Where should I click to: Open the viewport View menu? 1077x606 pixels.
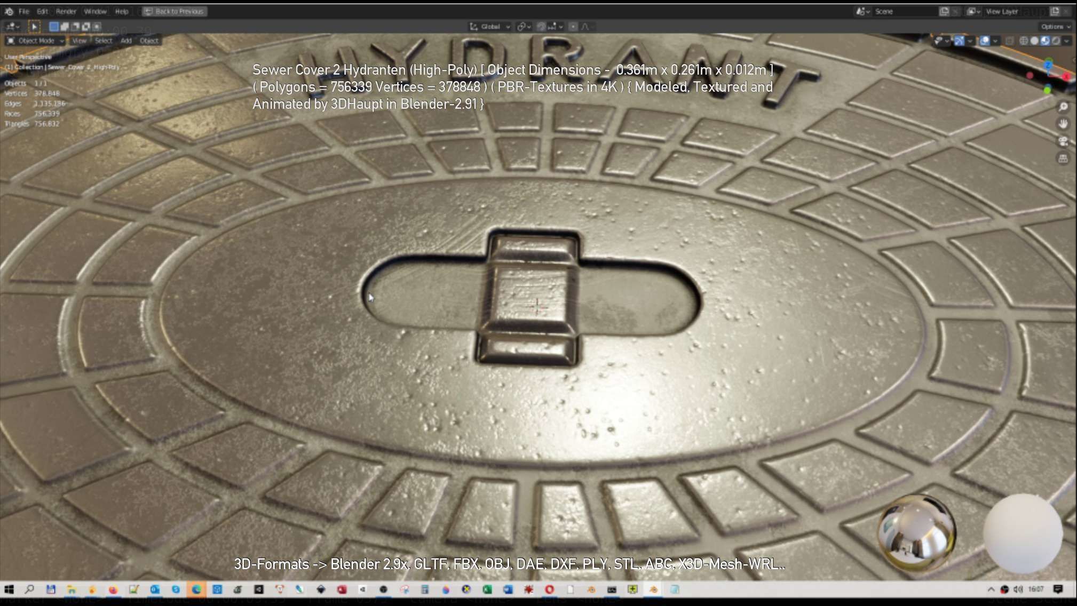point(80,41)
